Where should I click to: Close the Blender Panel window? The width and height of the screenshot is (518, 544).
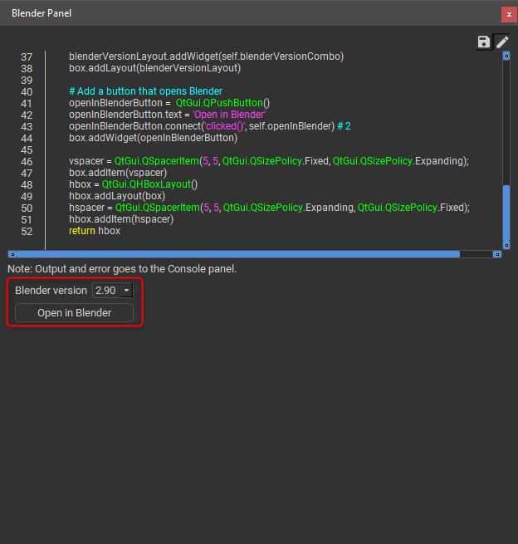click(x=508, y=14)
